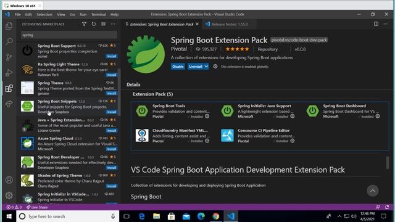
Task: Open editor more actions ellipsis
Action: point(385,24)
